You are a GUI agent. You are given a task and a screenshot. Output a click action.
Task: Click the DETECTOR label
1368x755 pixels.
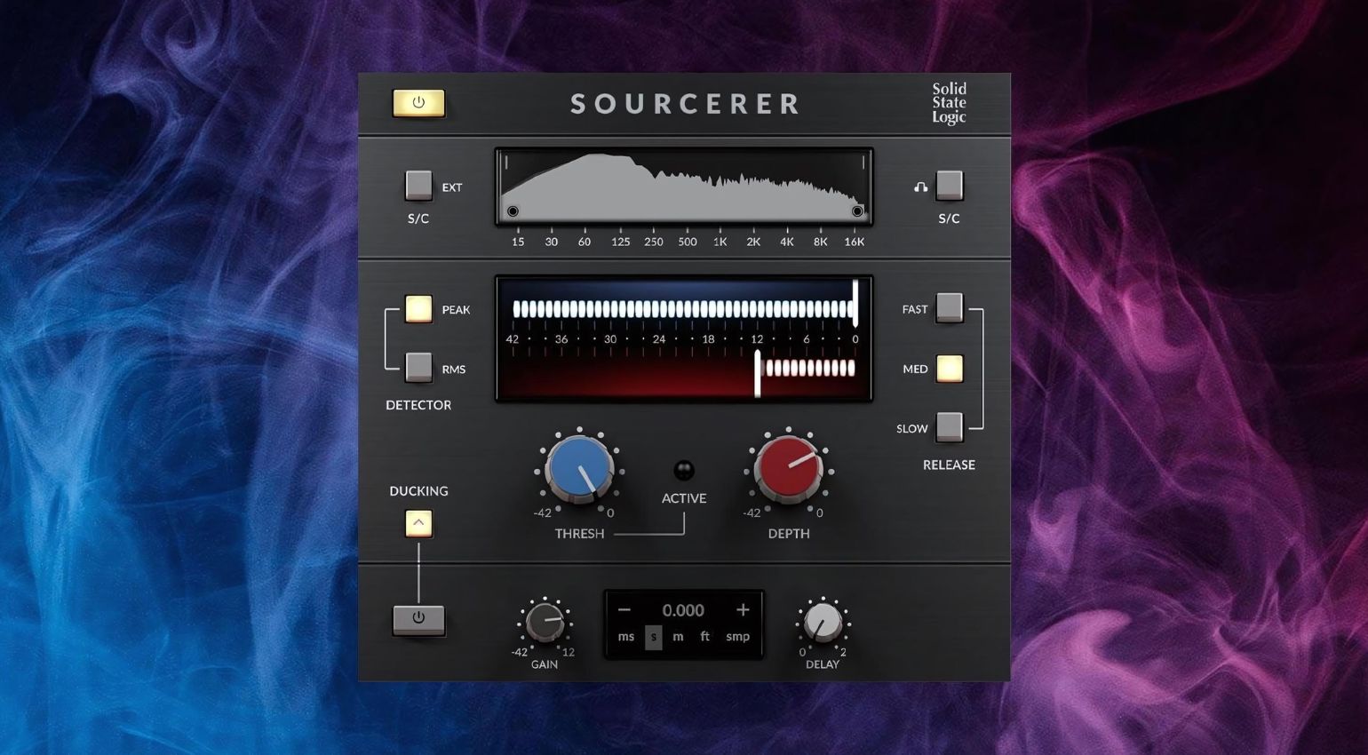[418, 405]
